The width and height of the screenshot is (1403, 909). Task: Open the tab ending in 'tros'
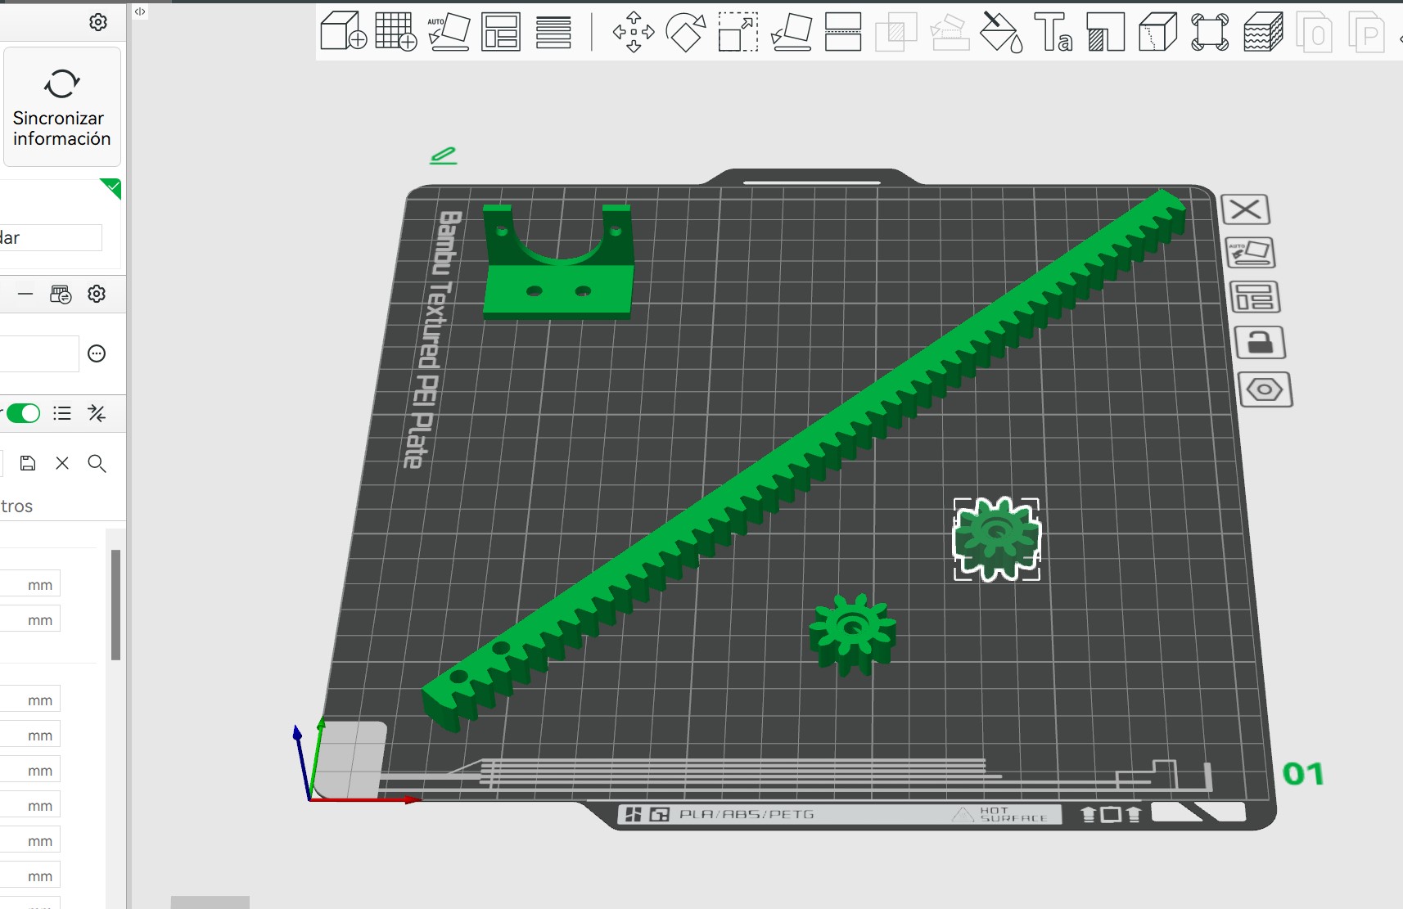click(16, 506)
